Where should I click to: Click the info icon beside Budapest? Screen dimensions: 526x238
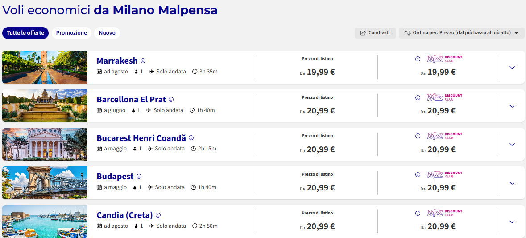coord(139,176)
